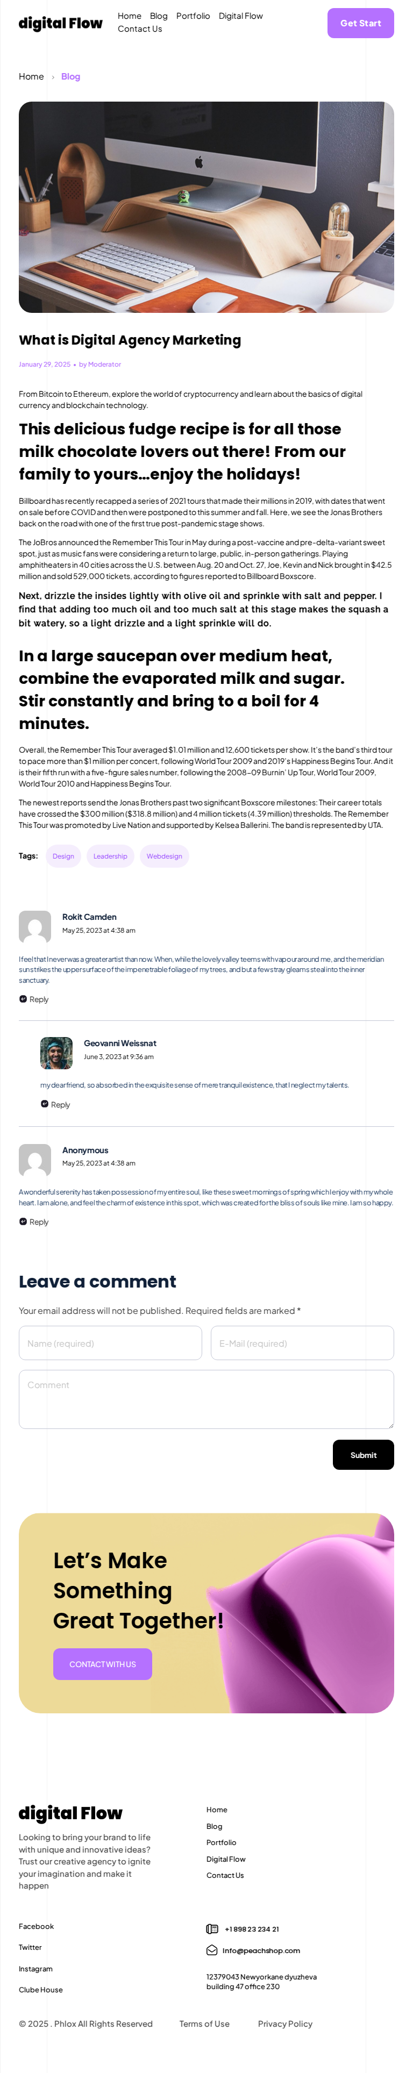Click the digital Flow header logo

(x=60, y=23)
